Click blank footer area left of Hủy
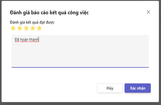The image size is (161, 105). (51, 88)
